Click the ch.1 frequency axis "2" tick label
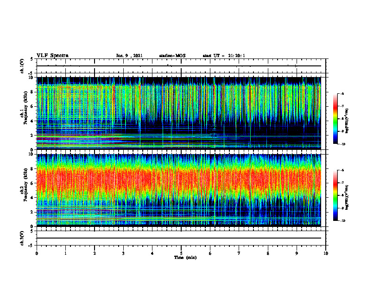This screenshot has height=284, width=367. coord(32,136)
